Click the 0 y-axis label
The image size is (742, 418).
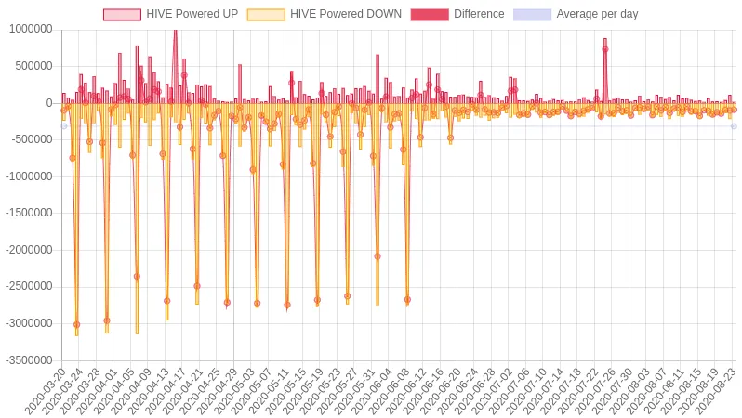(x=49, y=102)
